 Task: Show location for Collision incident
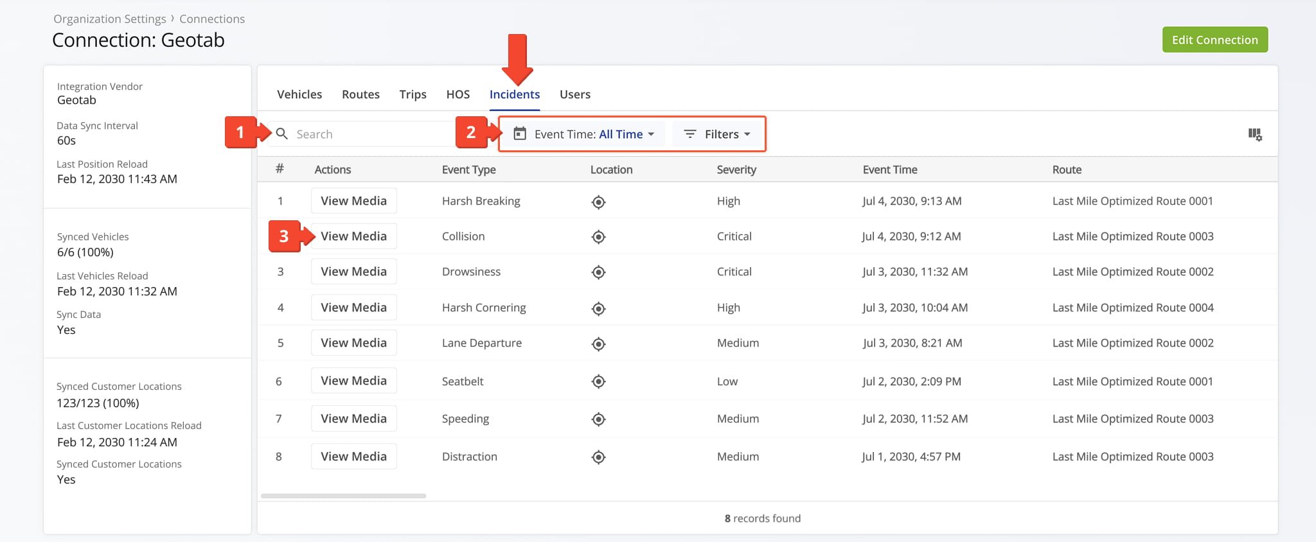click(x=598, y=237)
